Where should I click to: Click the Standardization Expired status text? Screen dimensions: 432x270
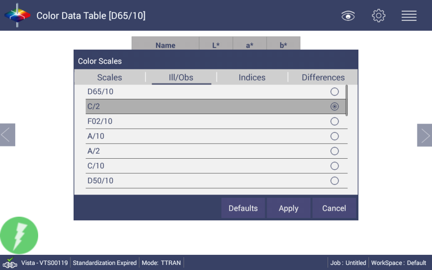104,263
